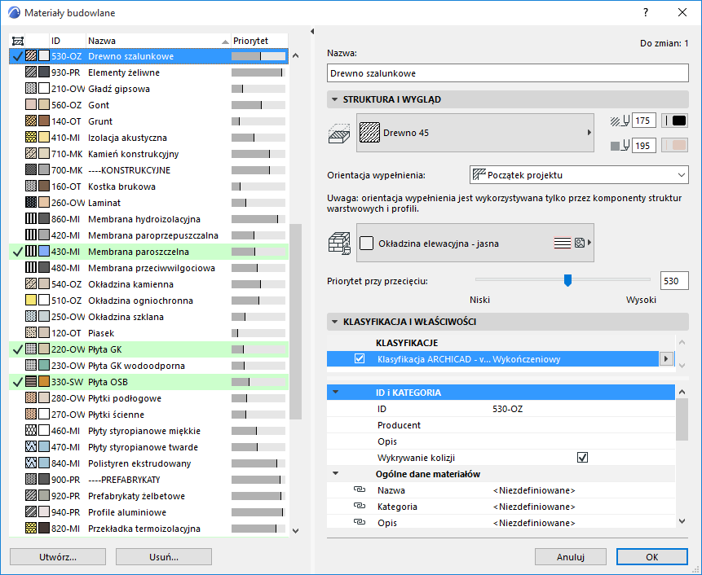Sort list by Priorytet column
Screen dimensions: 702x575
(x=258, y=41)
